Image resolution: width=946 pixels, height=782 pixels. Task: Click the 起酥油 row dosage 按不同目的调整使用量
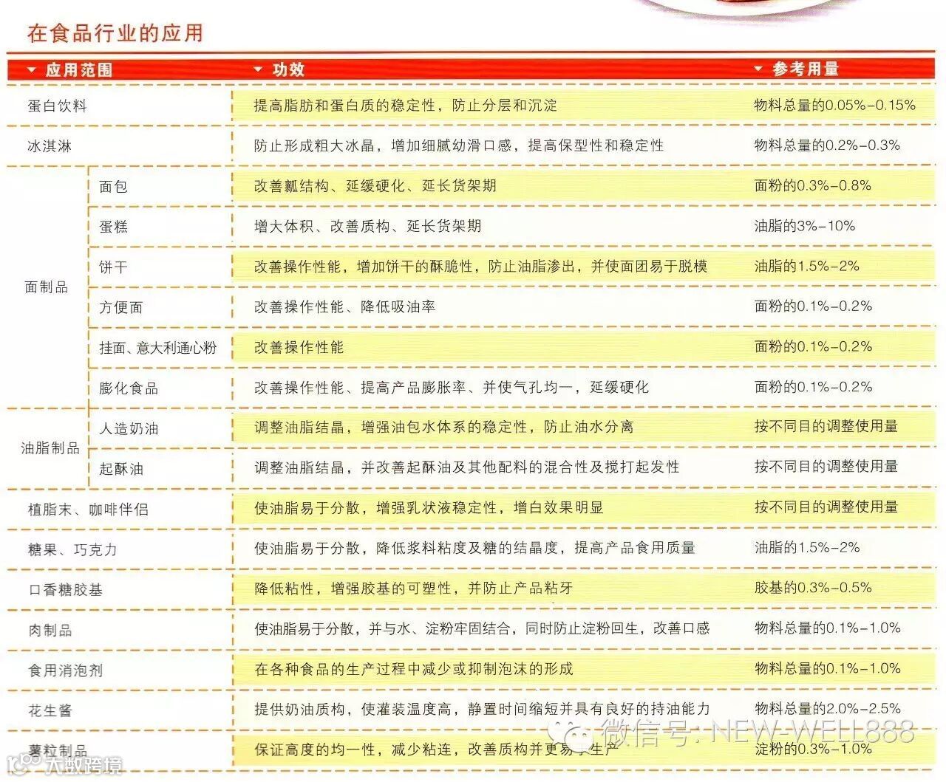pos(826,467)
